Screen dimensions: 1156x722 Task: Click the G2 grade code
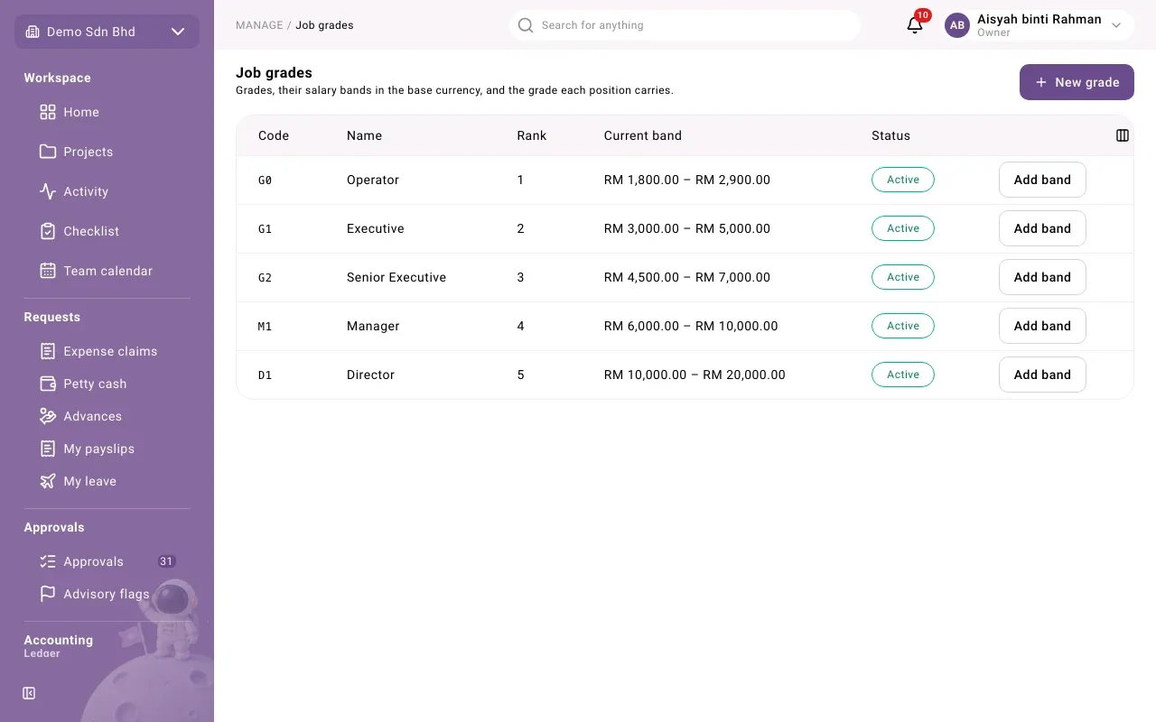coord(265,277)
